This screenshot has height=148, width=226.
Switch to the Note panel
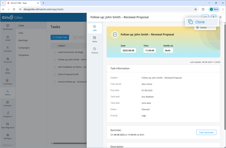pyautogui.click(x=95, y=40)
